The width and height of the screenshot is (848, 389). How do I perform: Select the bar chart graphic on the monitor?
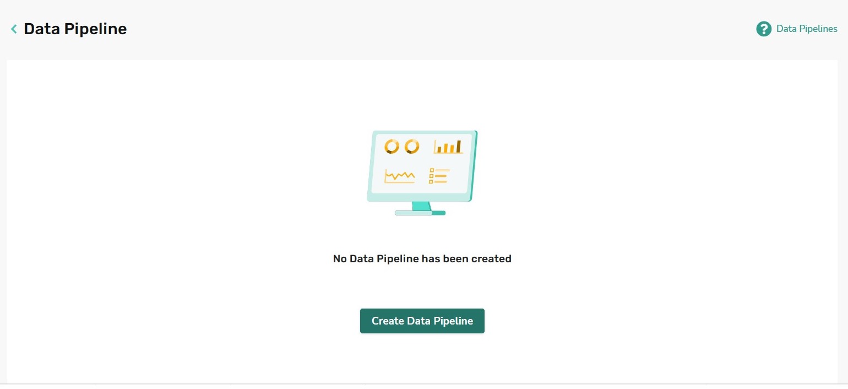pos(448,147)
